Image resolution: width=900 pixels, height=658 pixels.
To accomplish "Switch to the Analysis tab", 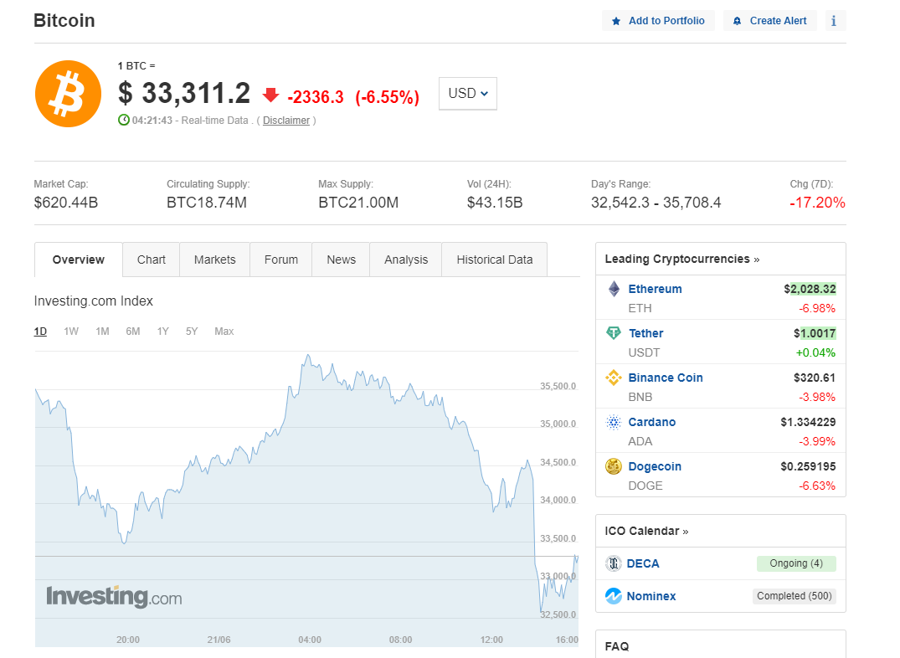I will click(406, 260).
